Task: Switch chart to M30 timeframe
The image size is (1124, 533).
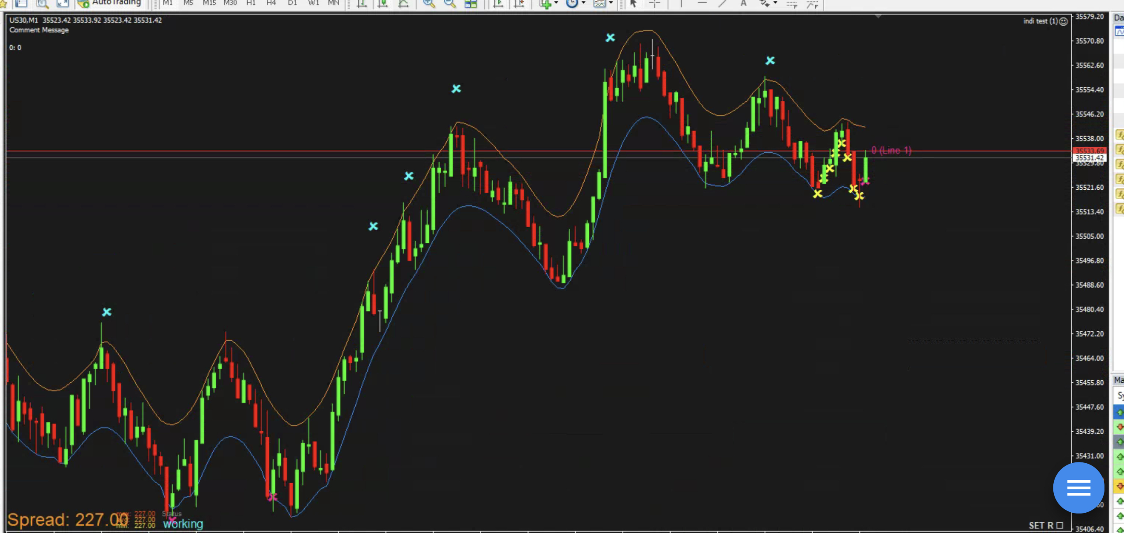Action: 230,3
